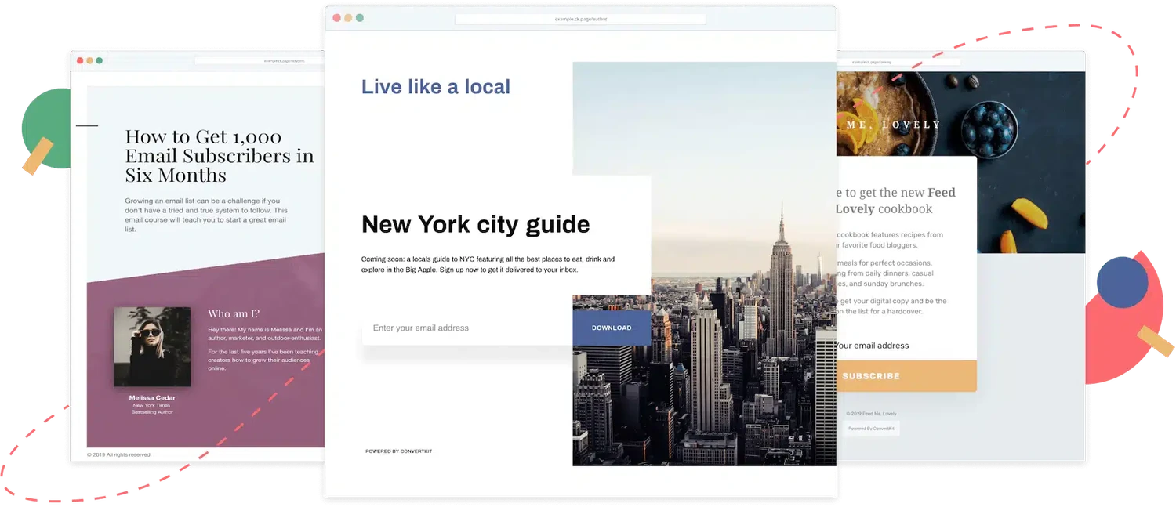Click the DOWNLOAD button
This screenshot has width=1176, height=507.
point(612,328)
